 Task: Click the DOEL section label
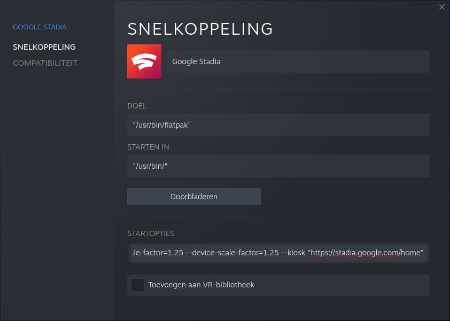click(x=137, y=106)
